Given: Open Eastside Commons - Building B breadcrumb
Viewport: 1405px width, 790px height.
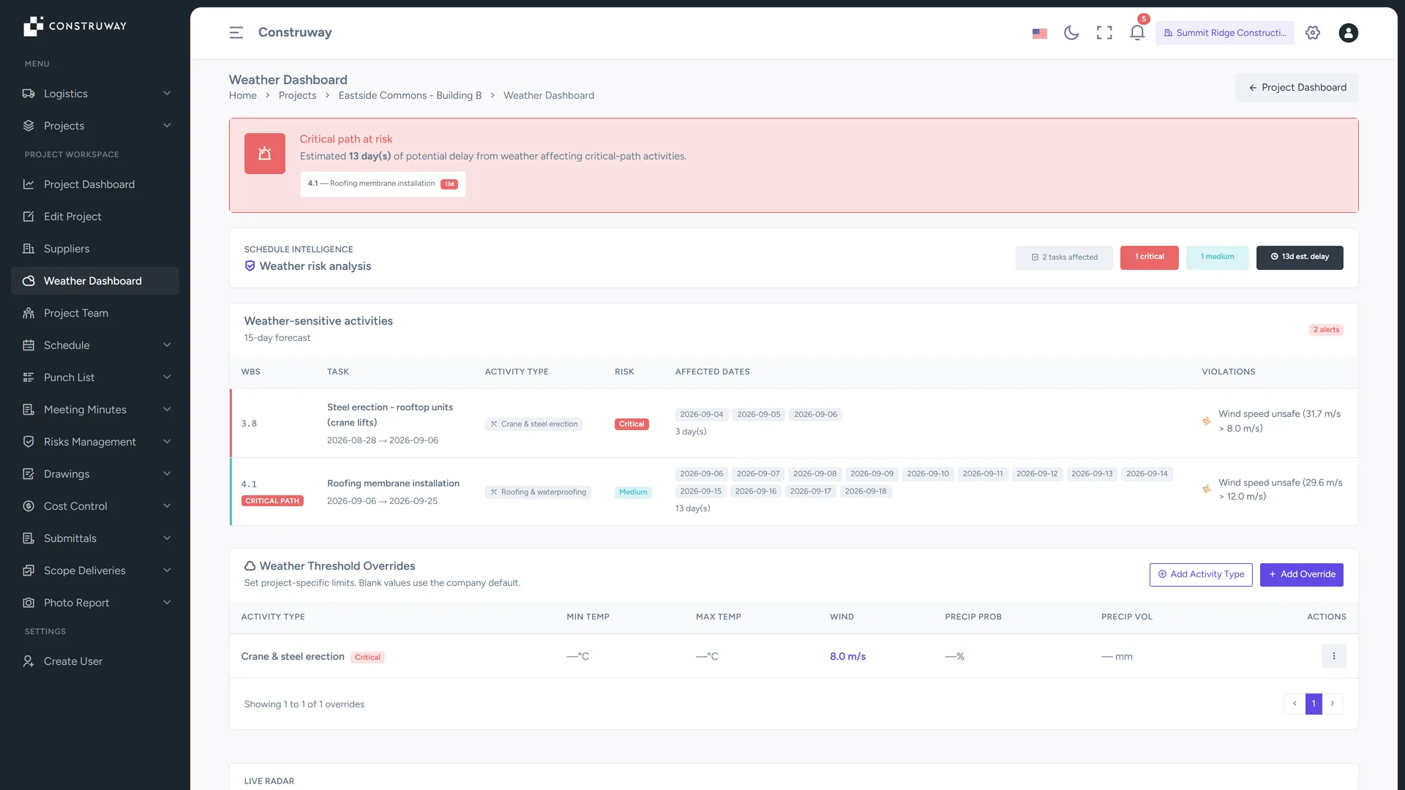Looking at the screenshot, I should tap(410, 96).
